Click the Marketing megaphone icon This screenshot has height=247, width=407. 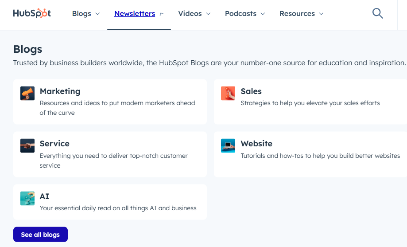coord(27,93)
